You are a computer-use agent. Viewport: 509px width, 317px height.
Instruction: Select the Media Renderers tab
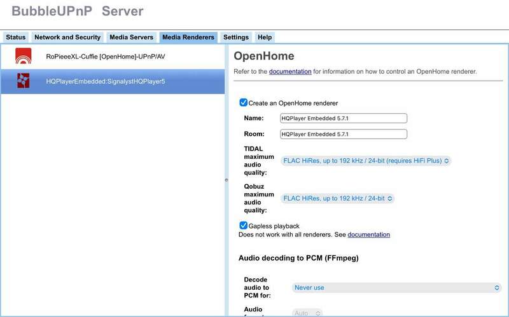click(x=188, y=37)
